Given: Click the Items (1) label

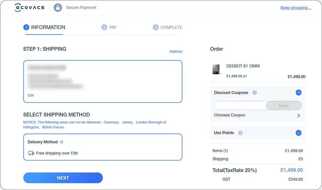Looking at the screenshot, I should coord(220,151).
